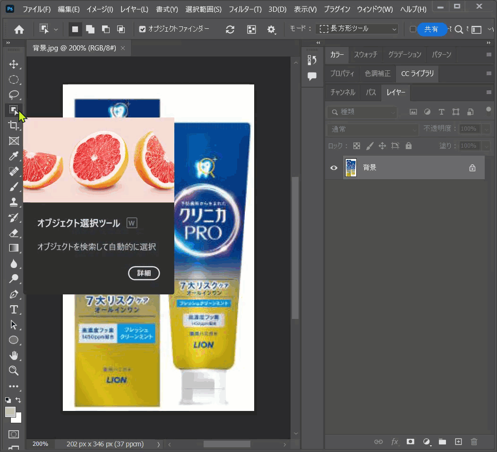Click the 200% zoom level field
The height and width of the screenshot is (452, 497).
pos(40,444)
